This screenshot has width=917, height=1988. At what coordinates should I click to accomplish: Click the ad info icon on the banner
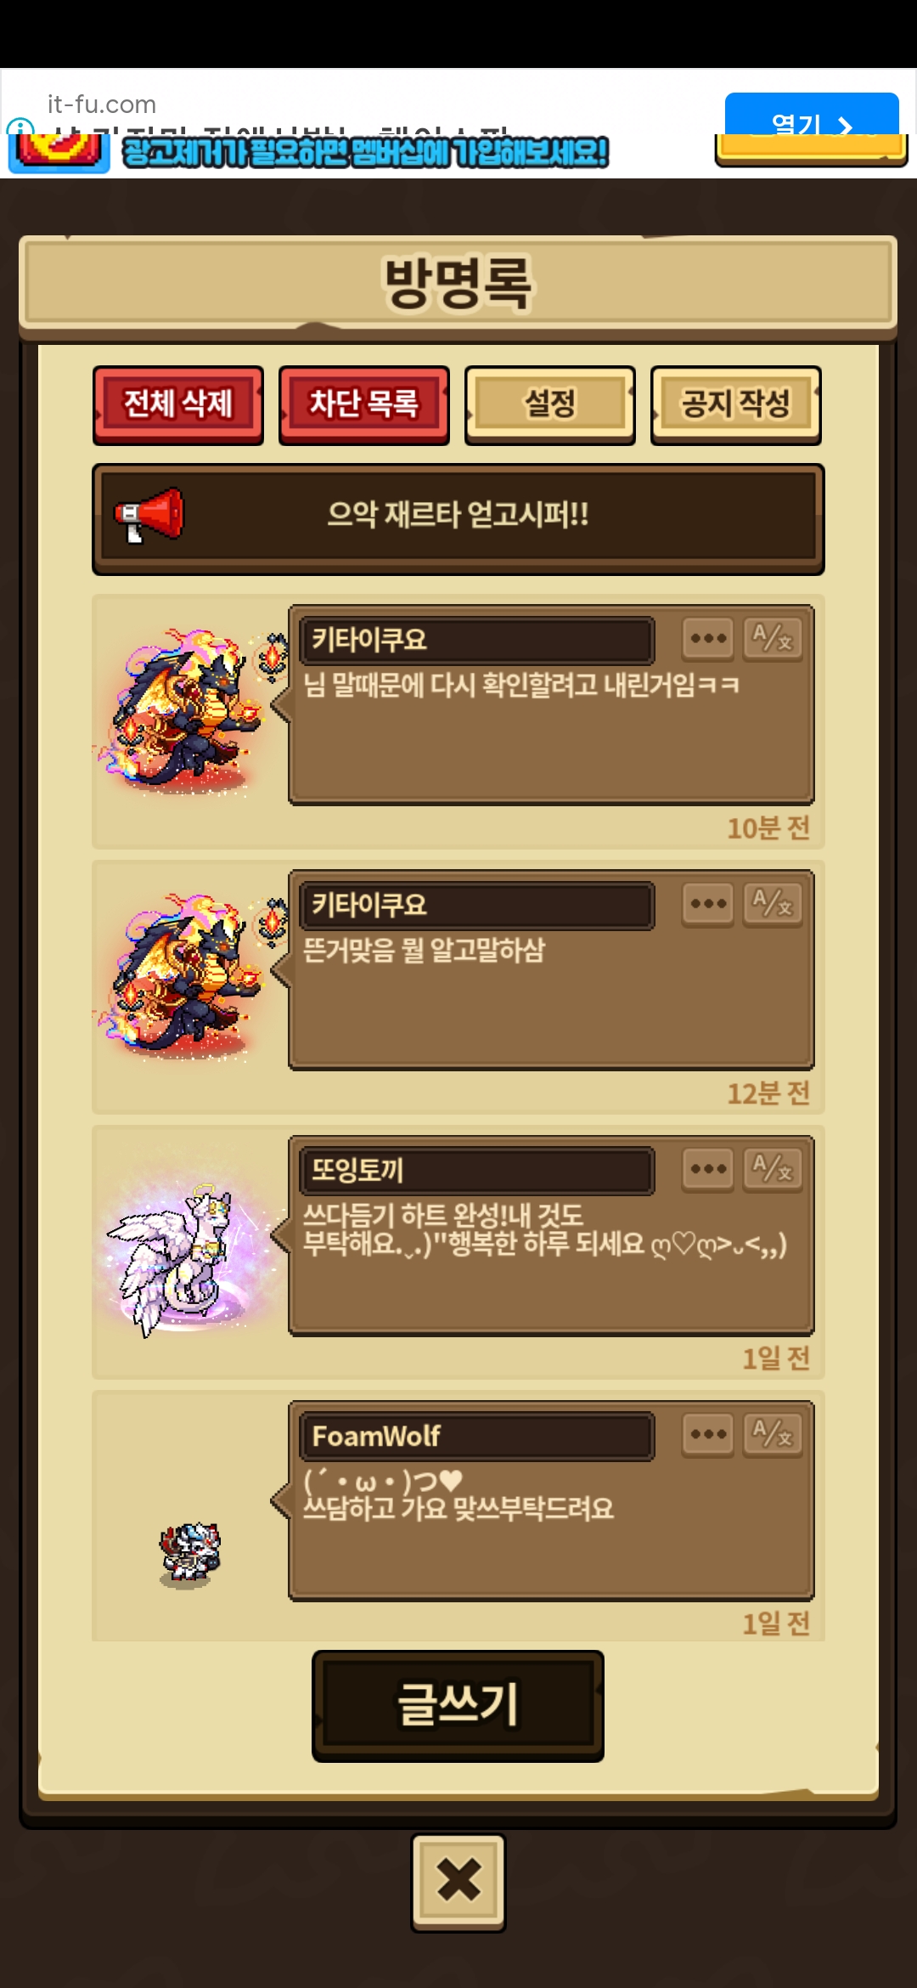tap(19, 127)
